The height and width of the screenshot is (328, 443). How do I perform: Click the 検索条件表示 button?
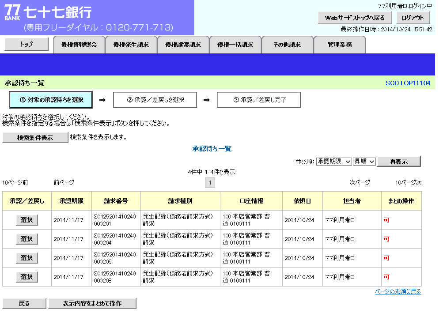click(35, 137)
